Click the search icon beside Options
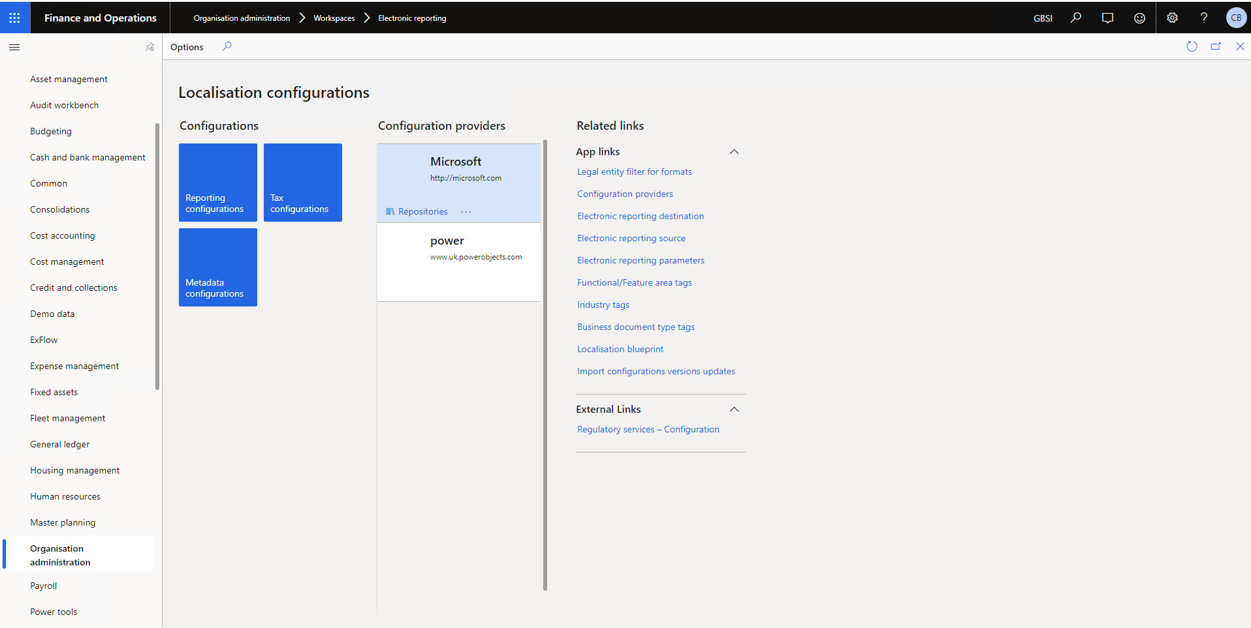This screenshot has width=1251, height=628. (227, 46)
